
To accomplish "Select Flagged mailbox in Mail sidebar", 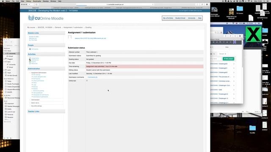I will [10, 59].
